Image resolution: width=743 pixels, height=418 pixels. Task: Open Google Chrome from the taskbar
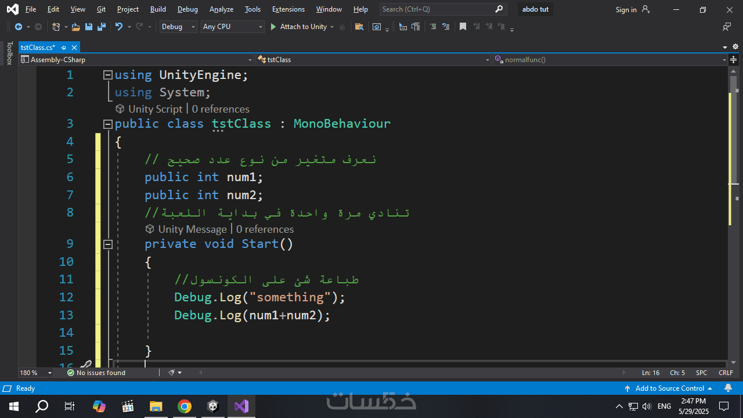coord(185,406)
